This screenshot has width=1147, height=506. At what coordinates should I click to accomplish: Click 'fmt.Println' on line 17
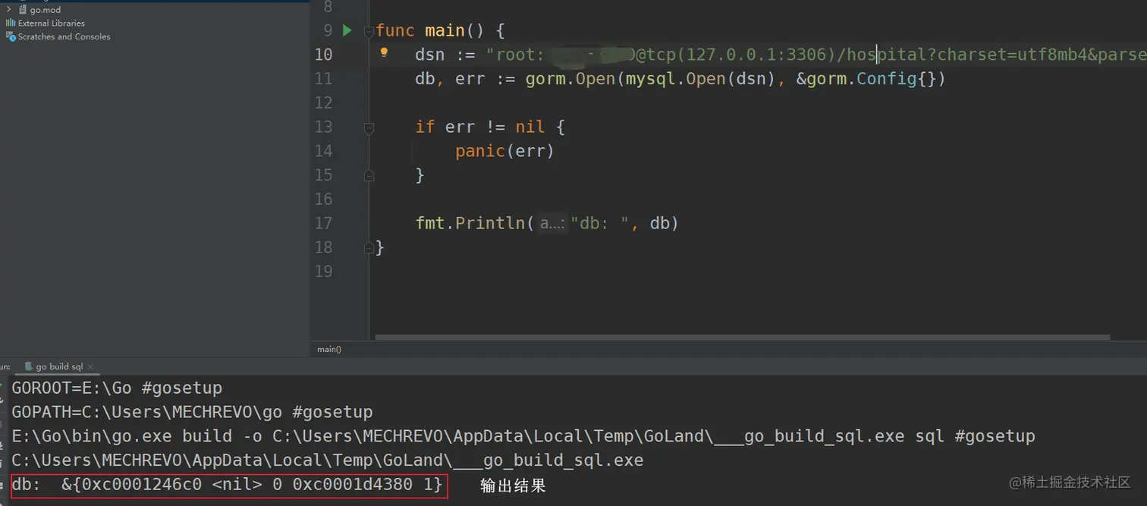[x=470, y=223]
